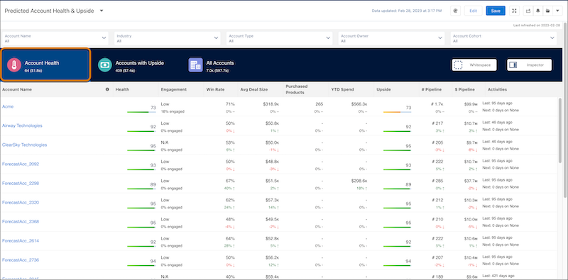Click Acme's # 1.7k pipeline count
Viewport: 568px width, 280px height.
pyautogui.click(x=437, y=104)
